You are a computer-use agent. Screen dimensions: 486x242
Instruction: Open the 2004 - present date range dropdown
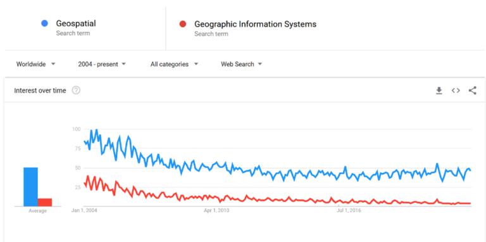tap(102, 64)
